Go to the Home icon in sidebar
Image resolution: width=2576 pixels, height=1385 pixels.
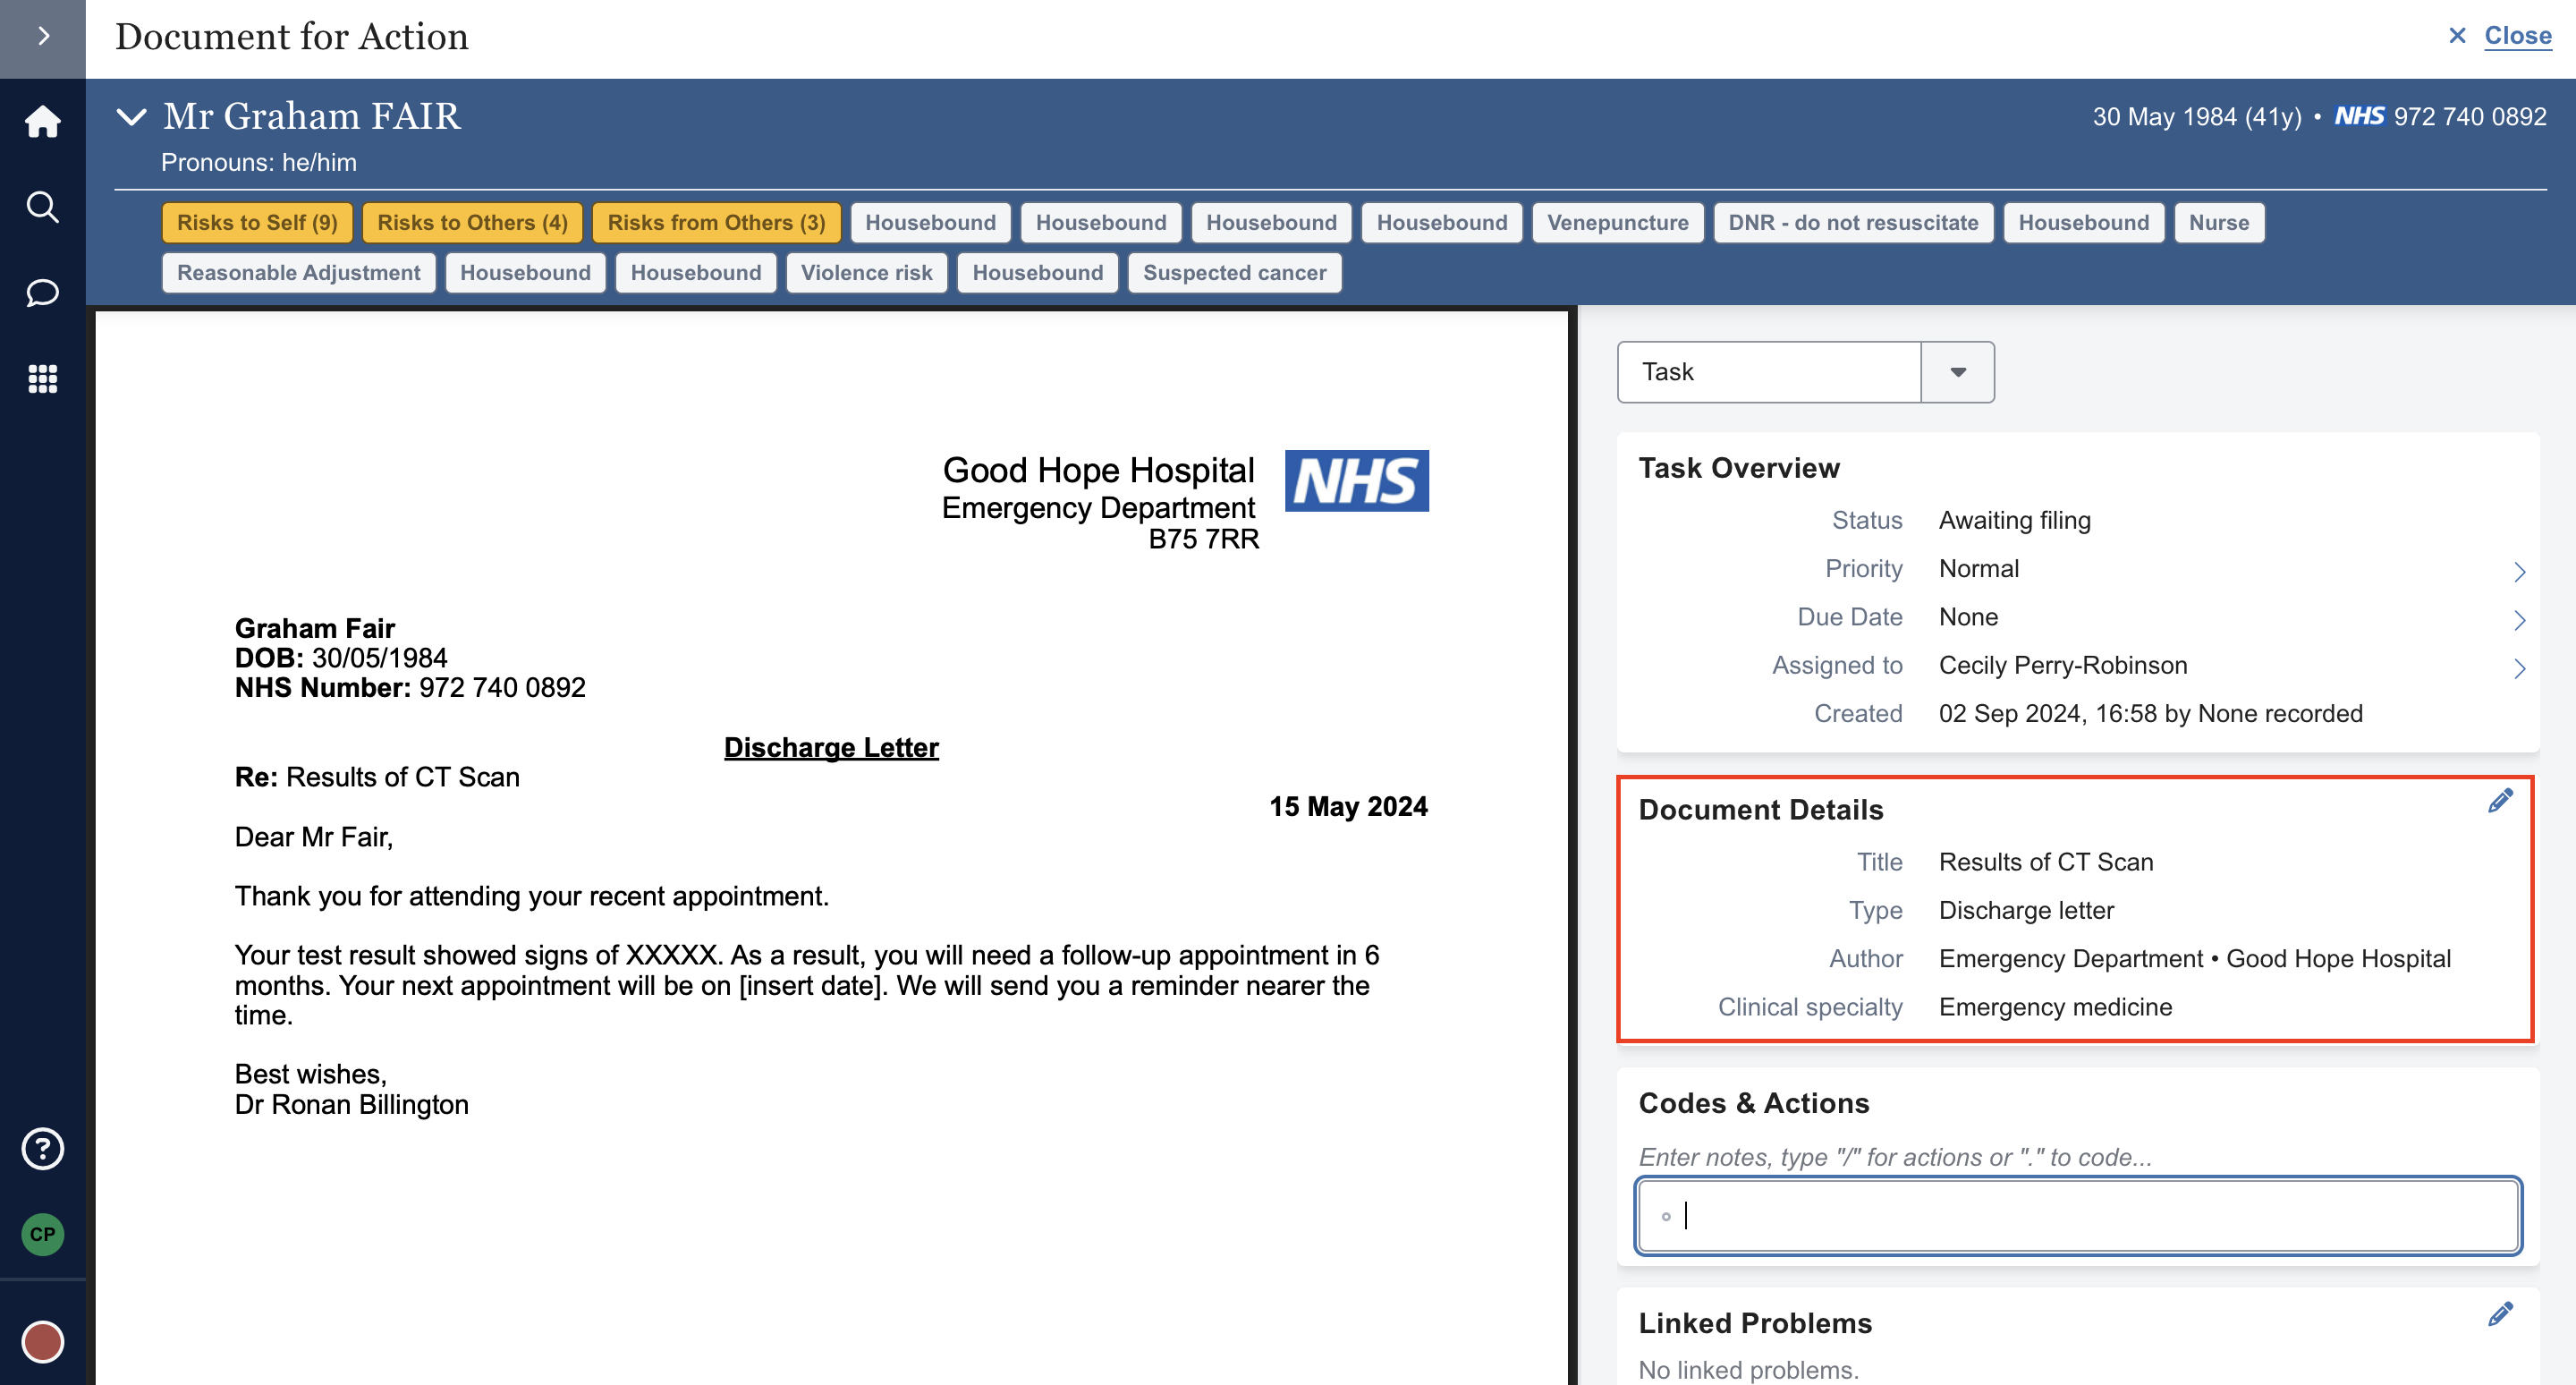(42, 122)
